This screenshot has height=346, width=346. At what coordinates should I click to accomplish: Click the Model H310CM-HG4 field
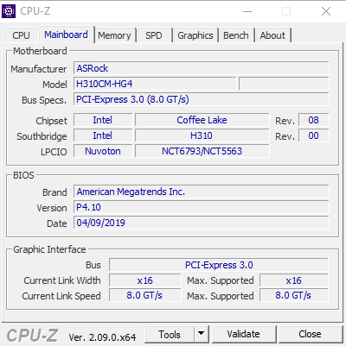(x=155, y=84)
